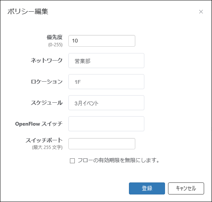Screen dimensions: 212x202
Task: Open the スケジュール dropdown showing 3月イベント
Action: click(106, 103)
